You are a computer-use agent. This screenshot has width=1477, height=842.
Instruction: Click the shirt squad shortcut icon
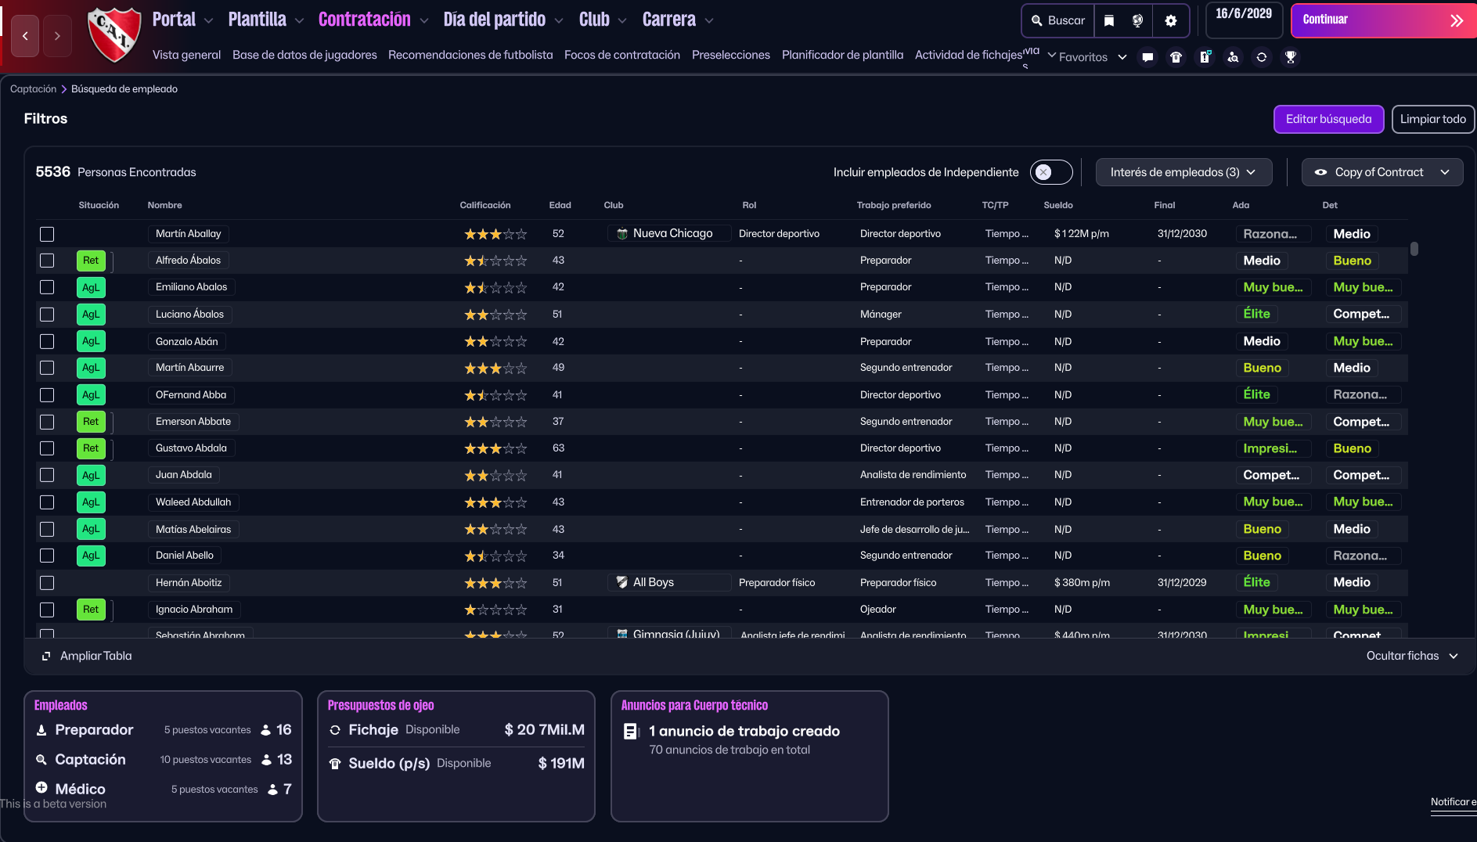point(1176,57)
